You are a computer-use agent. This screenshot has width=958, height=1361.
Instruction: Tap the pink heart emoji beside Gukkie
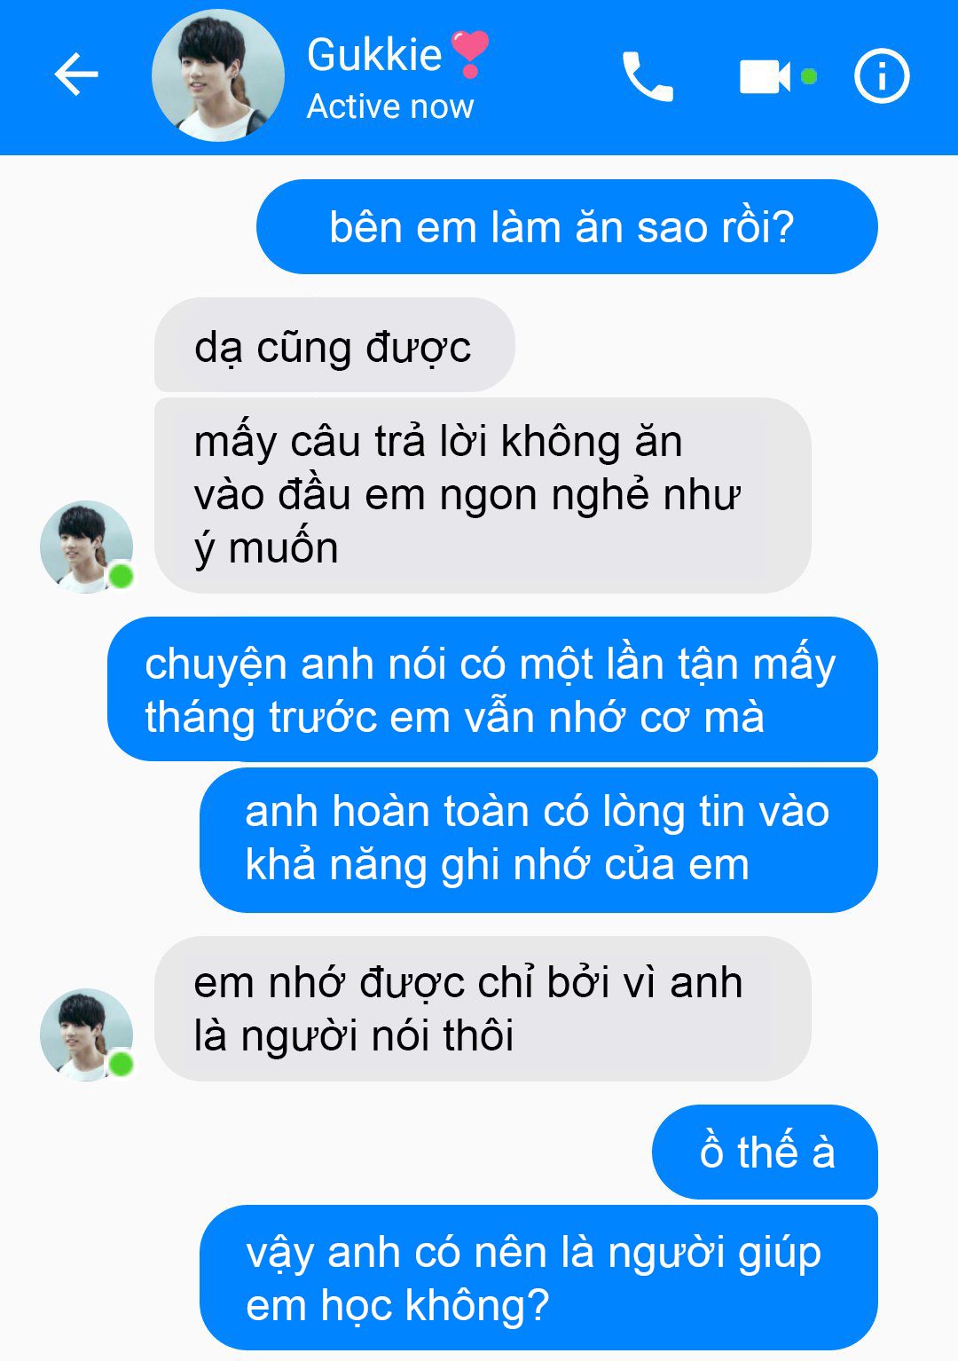coord(470,53)
